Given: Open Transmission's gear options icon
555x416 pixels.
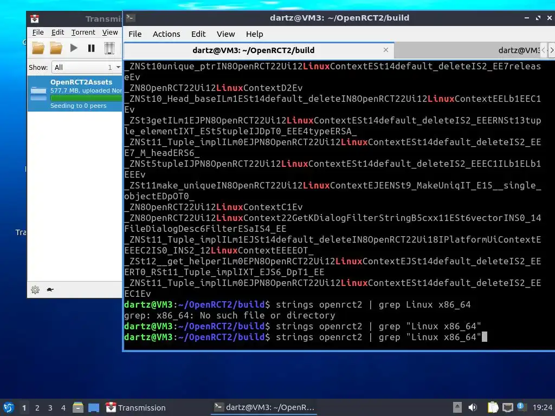Looking at the screenshot, I should pyautogui.click(x=35, y=290).
